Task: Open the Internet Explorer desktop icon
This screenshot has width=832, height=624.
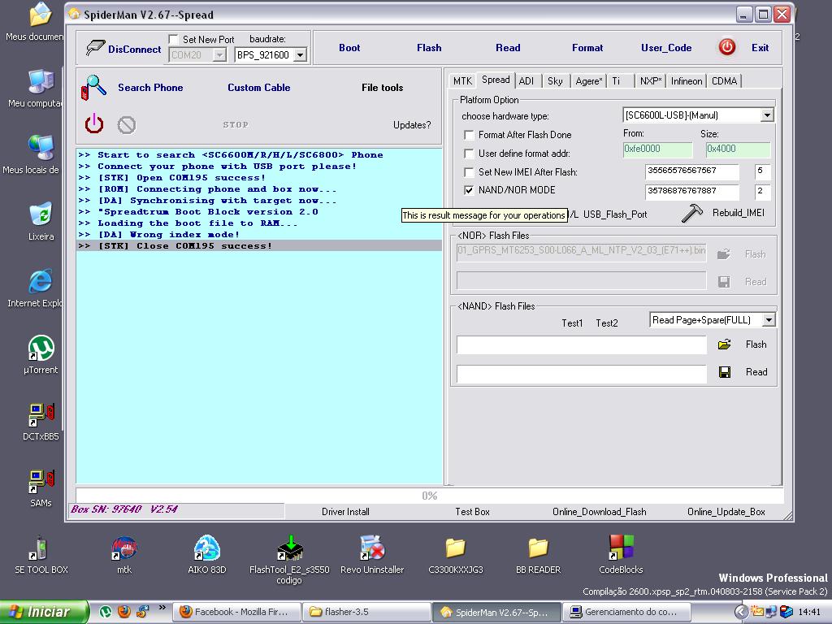Action: pos(41,281)
